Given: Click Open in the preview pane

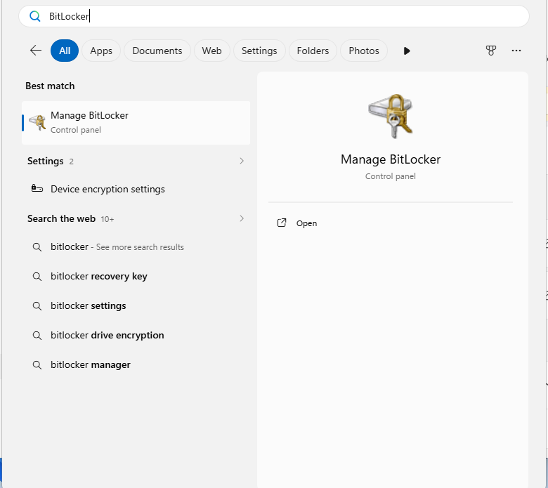Looking at the screenshot, I should click(x=391, y=223).
